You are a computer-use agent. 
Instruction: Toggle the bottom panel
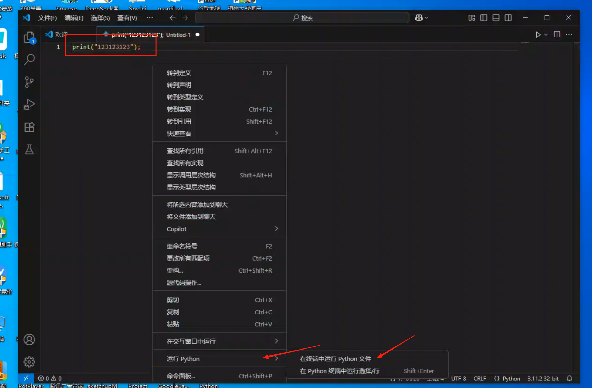coord(496,18)
